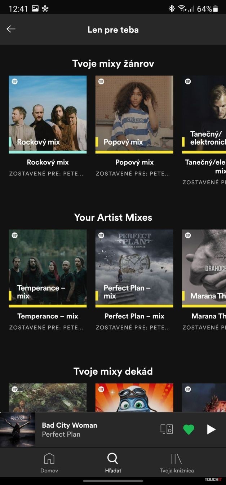Image resolution: width=226 pixels, height=485 pixels.
Task: Open the Marana Tha mix cover
Action: coord(204,268)
